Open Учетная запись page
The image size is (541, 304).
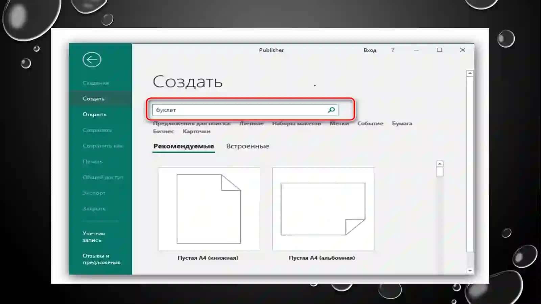click(94, 237)
